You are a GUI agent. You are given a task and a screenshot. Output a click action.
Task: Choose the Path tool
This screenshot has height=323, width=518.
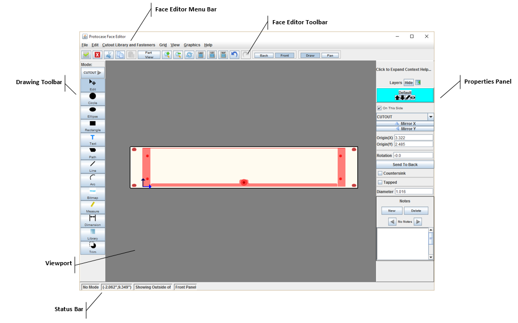(x=92, y=152)
